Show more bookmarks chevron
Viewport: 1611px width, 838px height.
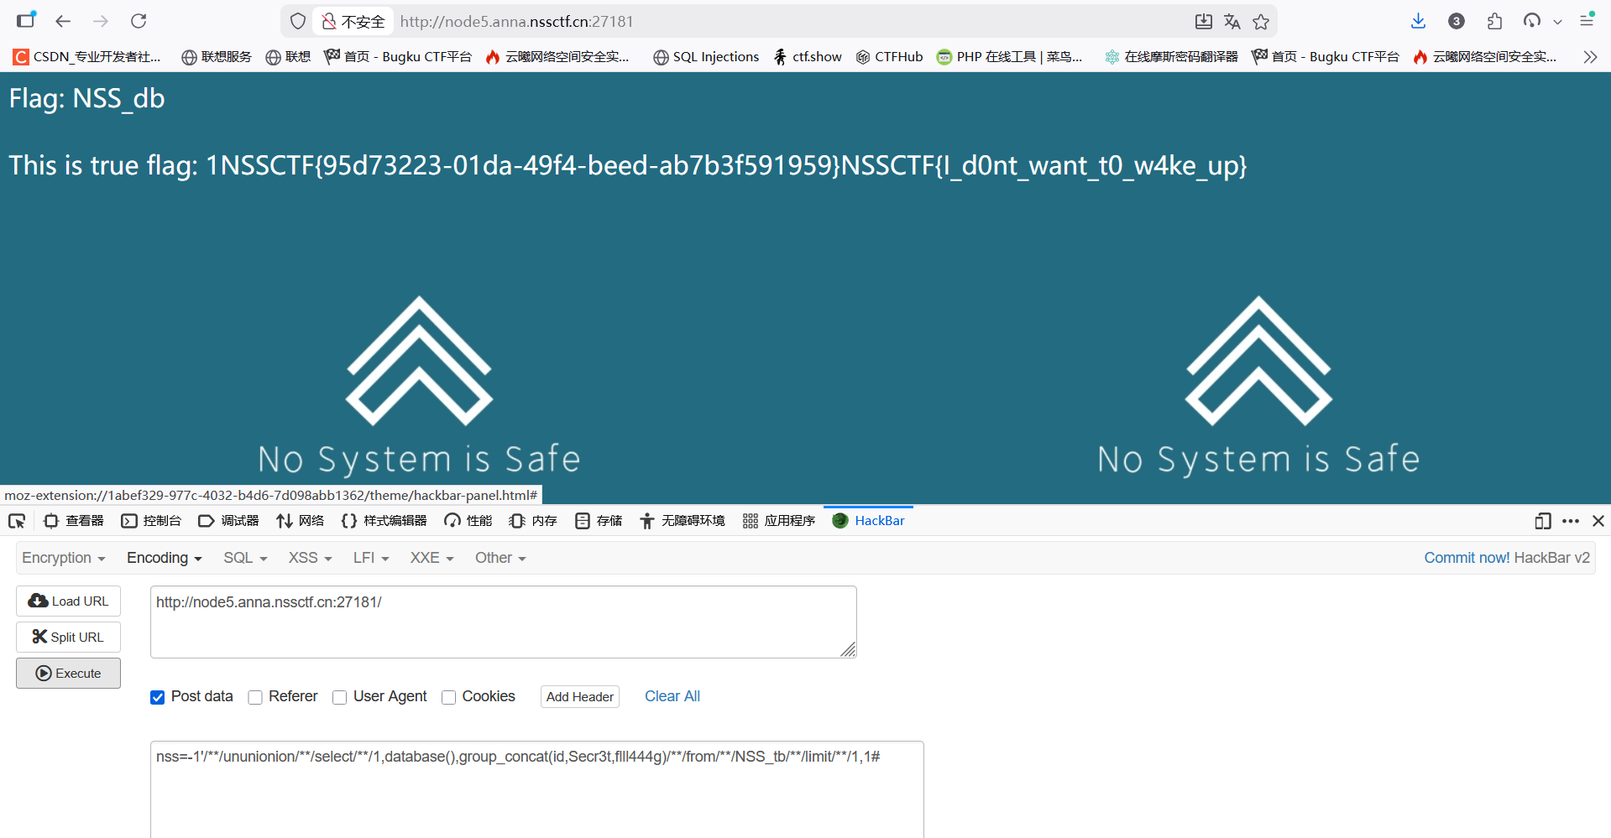pos(1590,57)
